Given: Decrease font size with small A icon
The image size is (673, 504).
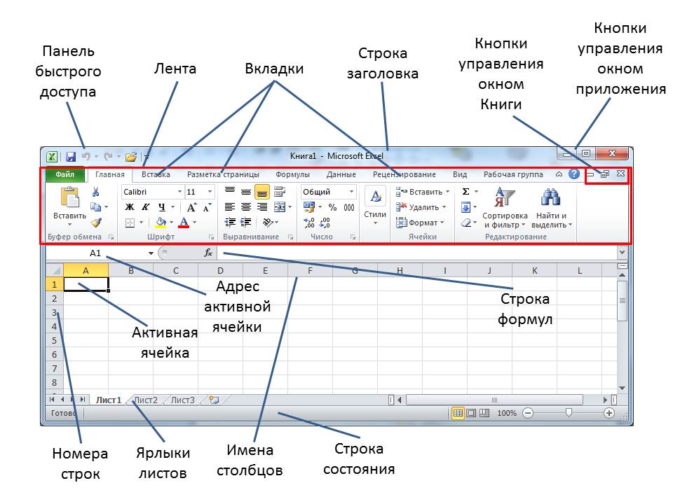Looking at the screenshot, I should 208,208.
